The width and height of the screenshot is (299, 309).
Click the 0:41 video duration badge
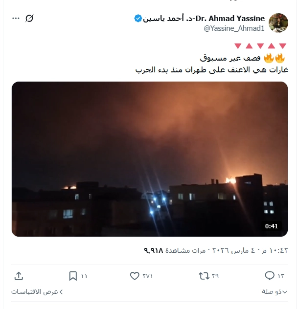[x=272, y=226]
